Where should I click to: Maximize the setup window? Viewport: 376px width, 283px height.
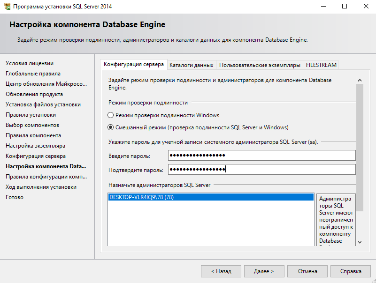345,7
